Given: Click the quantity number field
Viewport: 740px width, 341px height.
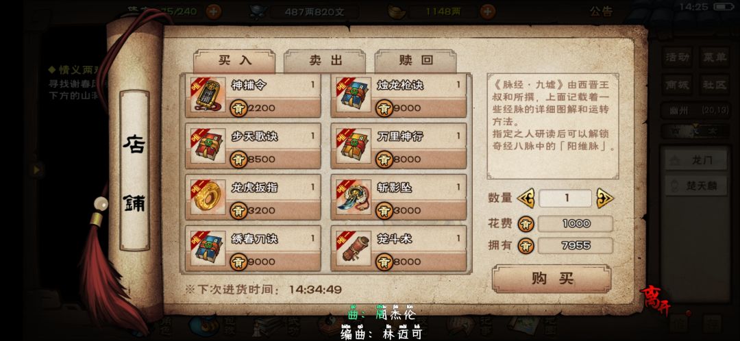Looking at the screenshot, I should coord(565,198).
